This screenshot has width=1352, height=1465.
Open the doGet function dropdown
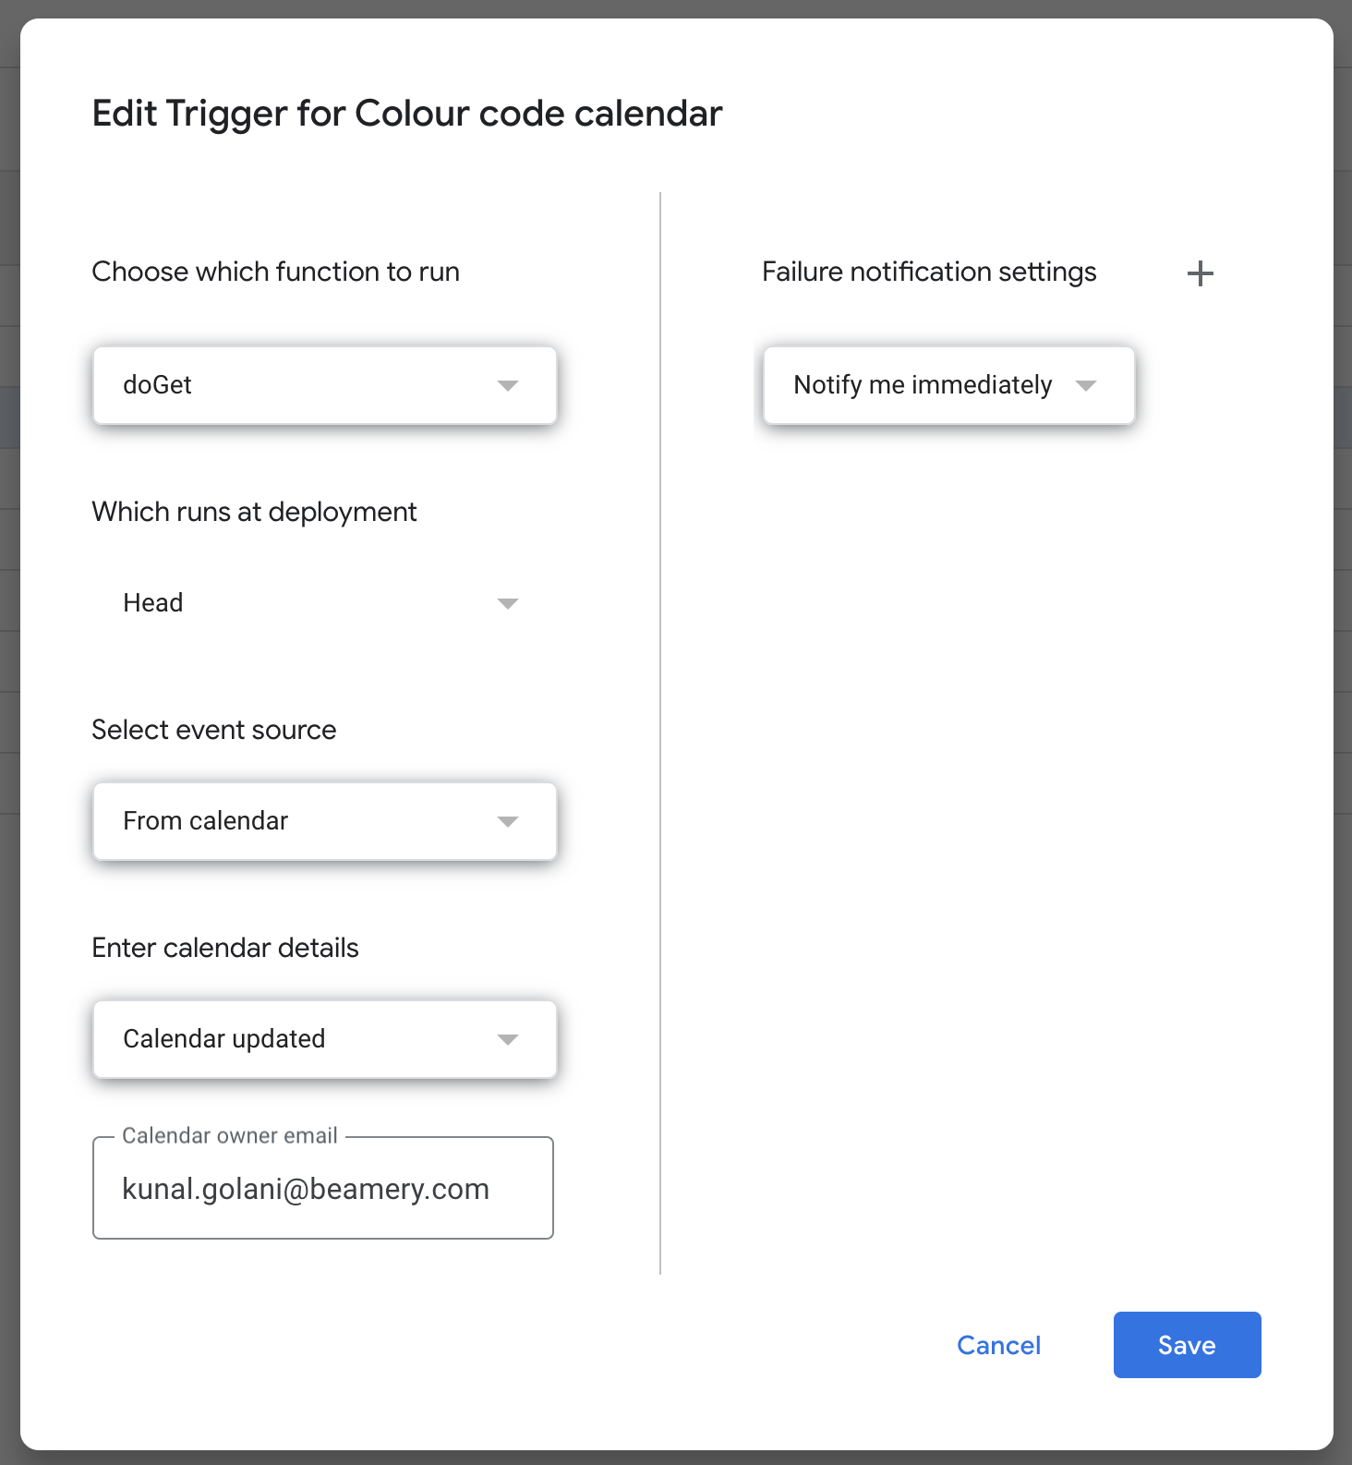pos(305,385)
